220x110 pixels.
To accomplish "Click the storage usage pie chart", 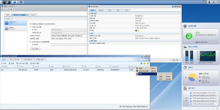I will (192, 77).
